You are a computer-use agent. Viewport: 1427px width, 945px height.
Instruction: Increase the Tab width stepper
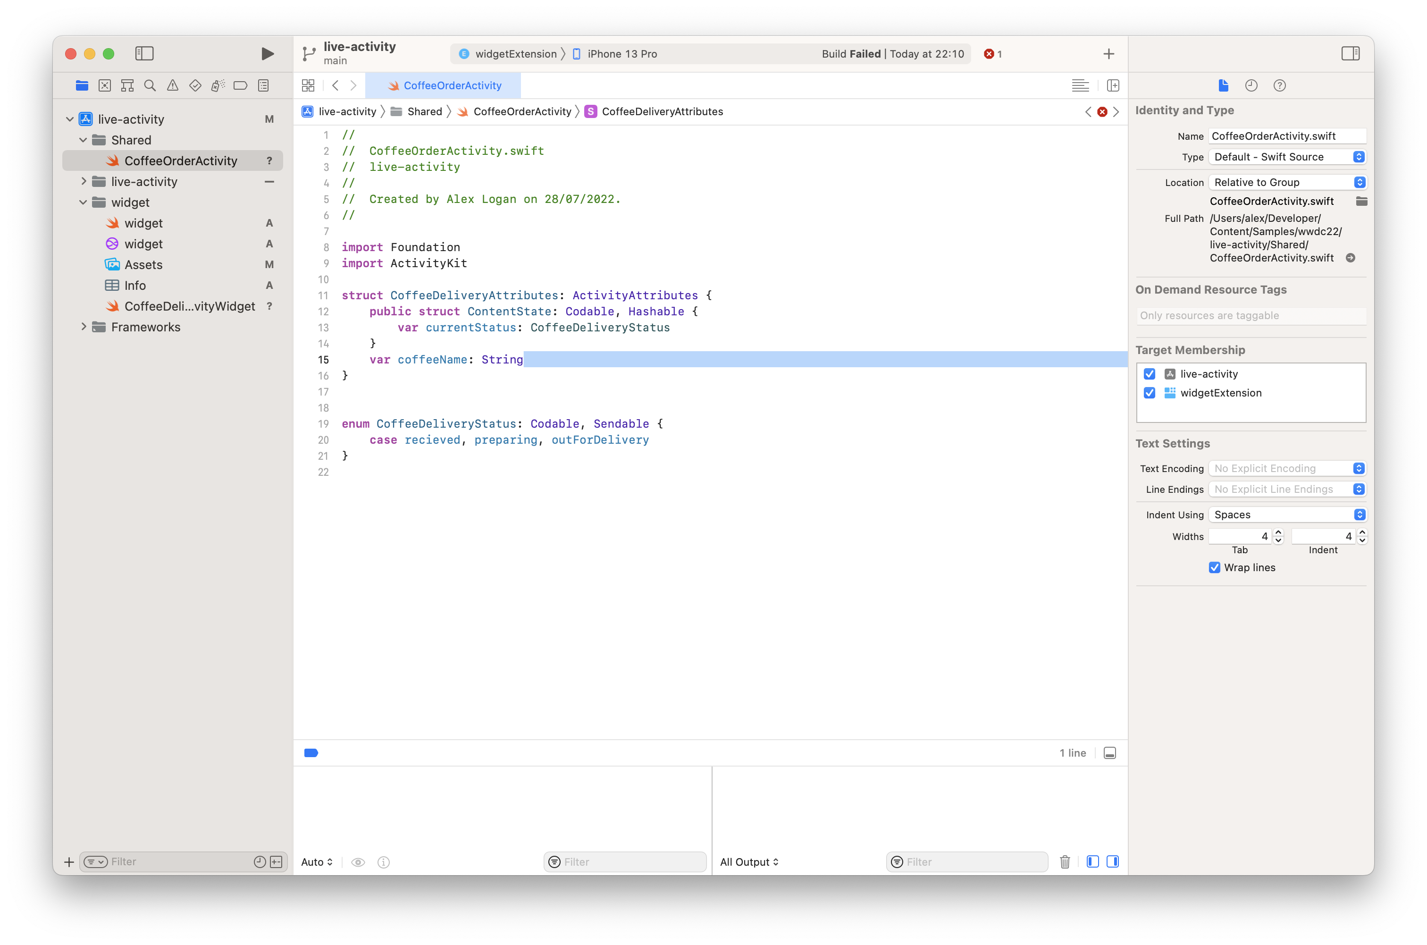tap(1278, 533)
